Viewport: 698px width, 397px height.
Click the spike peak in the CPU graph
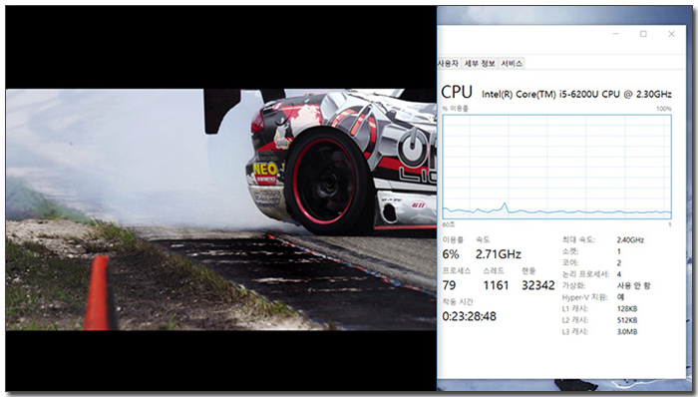505,204
